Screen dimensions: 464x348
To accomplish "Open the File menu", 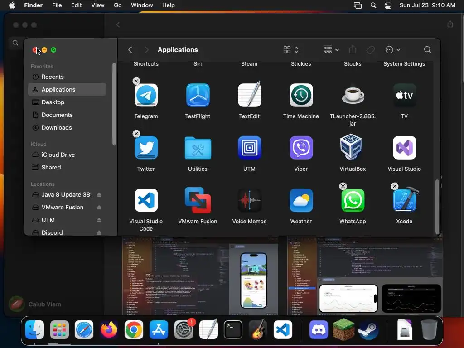I will tap(57, 5).
